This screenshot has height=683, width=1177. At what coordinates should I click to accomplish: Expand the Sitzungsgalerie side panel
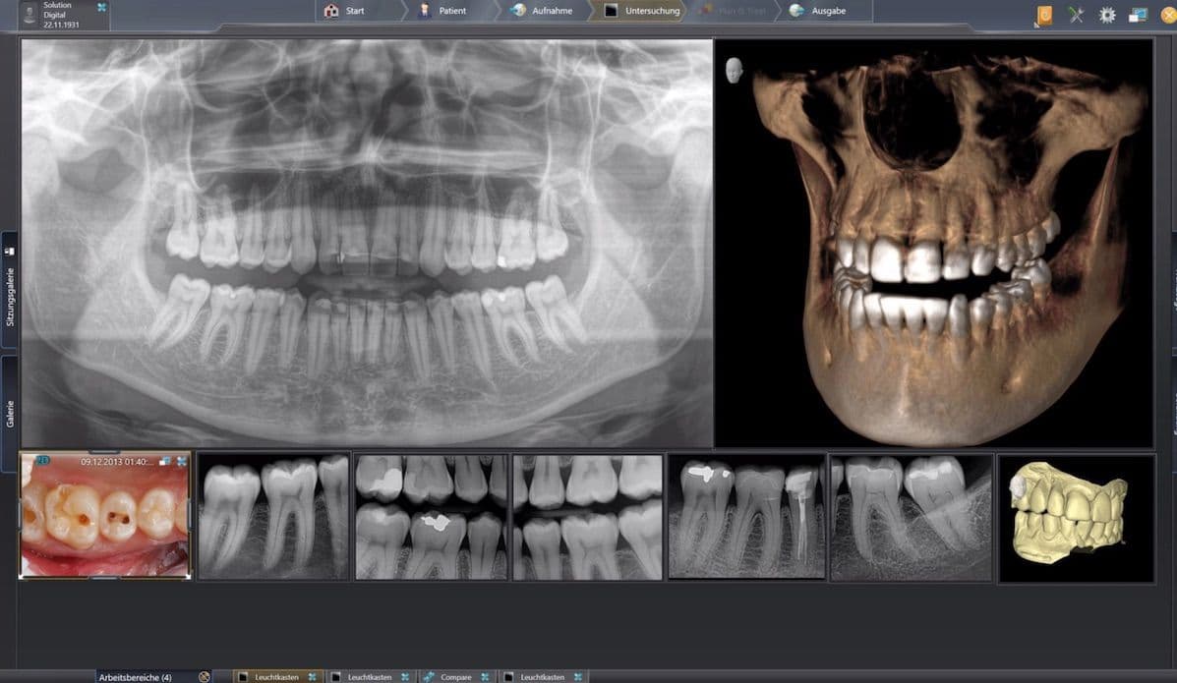point(10,289)
